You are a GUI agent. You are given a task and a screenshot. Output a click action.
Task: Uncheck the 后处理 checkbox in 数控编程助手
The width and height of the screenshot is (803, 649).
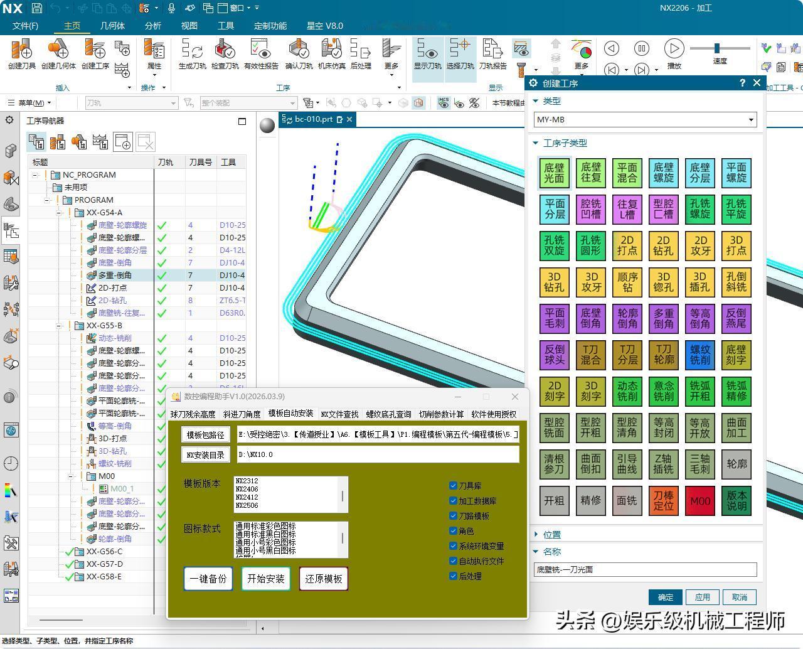point(453,576)
